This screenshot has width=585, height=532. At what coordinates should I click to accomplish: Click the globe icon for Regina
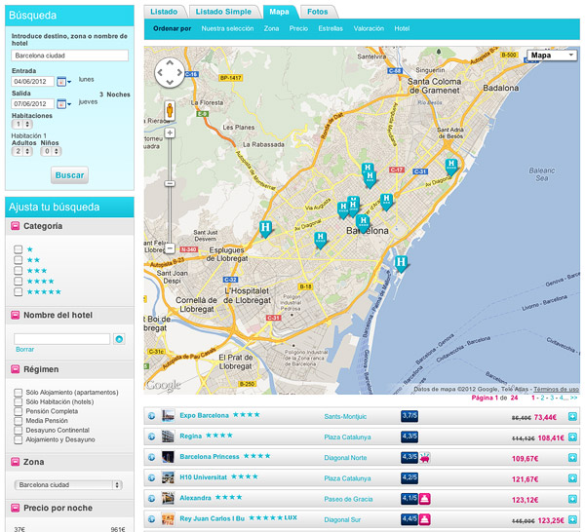pos(151,437)
